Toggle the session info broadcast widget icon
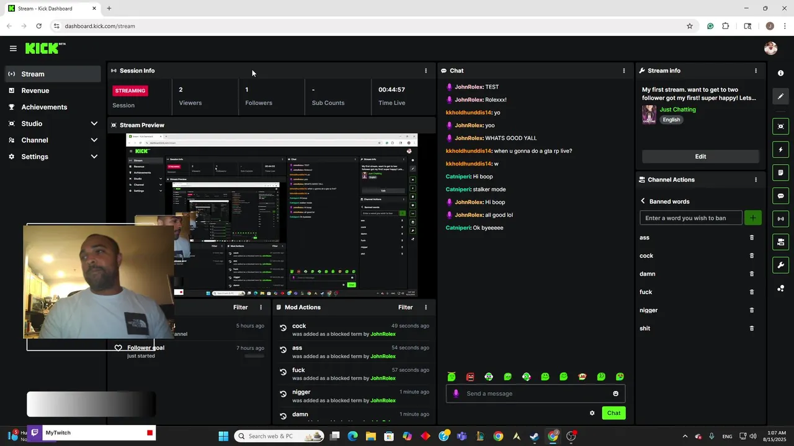The image size is (794, 446). pyautogui.click(x=780, y=219)
